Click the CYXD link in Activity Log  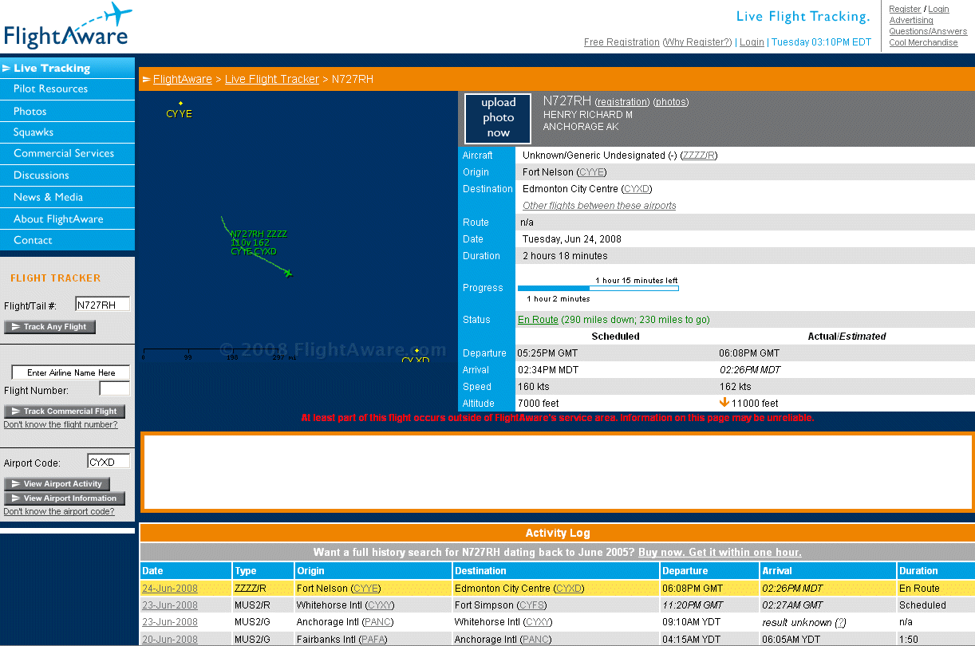click(570, 589)
